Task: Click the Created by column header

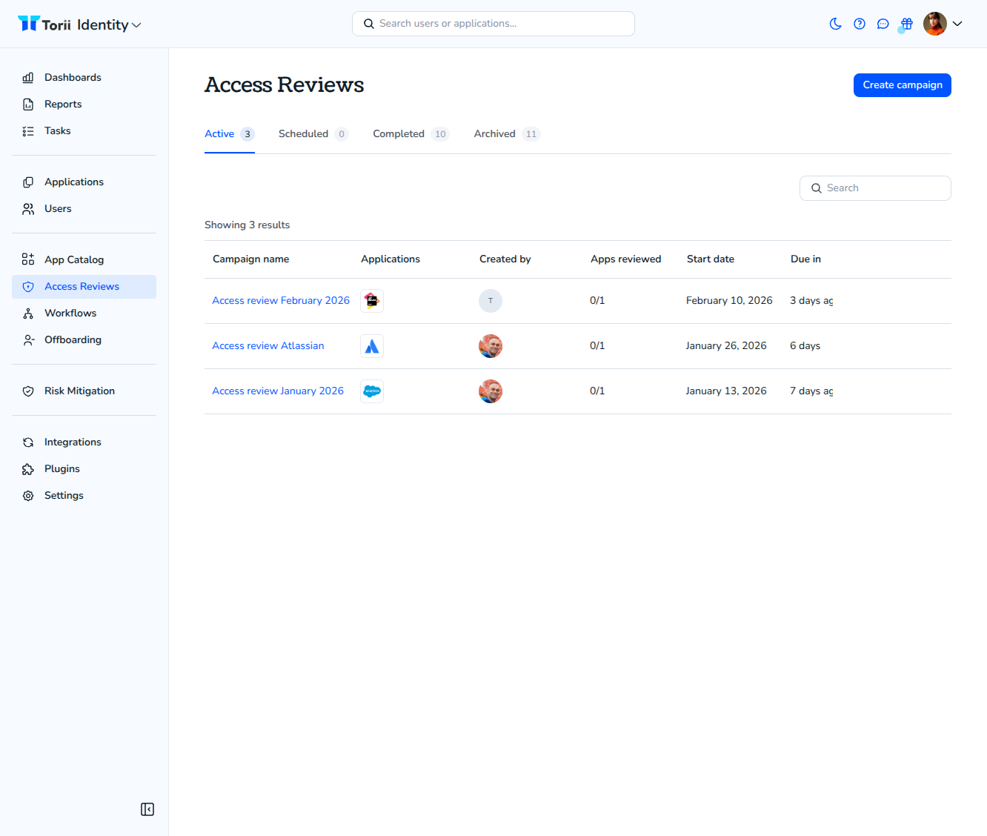Action: 505,259
